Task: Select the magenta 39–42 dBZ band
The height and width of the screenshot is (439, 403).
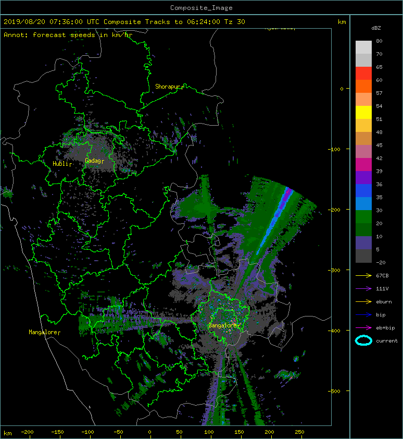Action: coord(363,164)
